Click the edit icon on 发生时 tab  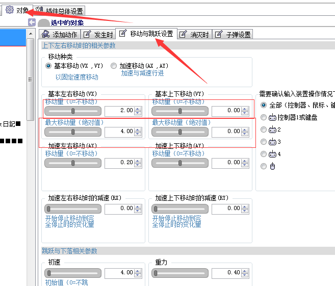pos(87,34)
